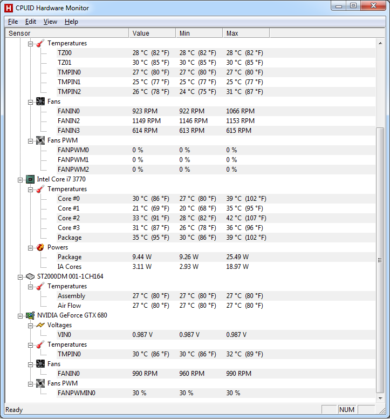Collapse the Powers section under the CPU
Image resolution: width=390 pixels, height=419 pixels.
[x=31, y=247]
